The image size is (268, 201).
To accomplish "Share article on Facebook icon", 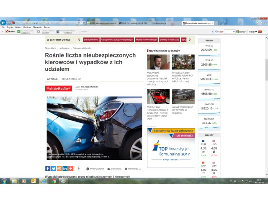I will tap(48, 168).
